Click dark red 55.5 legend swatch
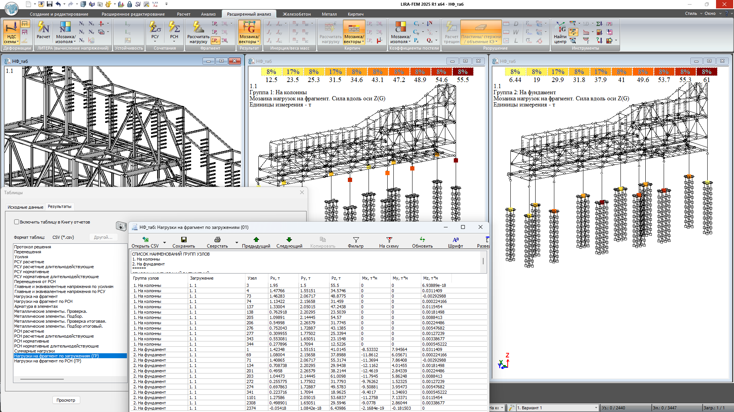This screenshot has width=734, height=412. [x=463, y=72]
